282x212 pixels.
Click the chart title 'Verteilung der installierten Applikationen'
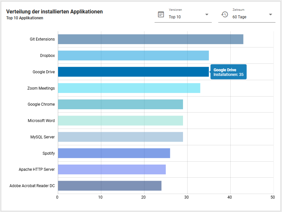click(55, 12)
